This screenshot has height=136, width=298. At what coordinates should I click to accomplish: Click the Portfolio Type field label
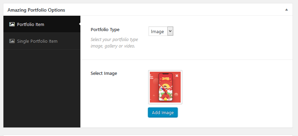(x=105, y=30)
